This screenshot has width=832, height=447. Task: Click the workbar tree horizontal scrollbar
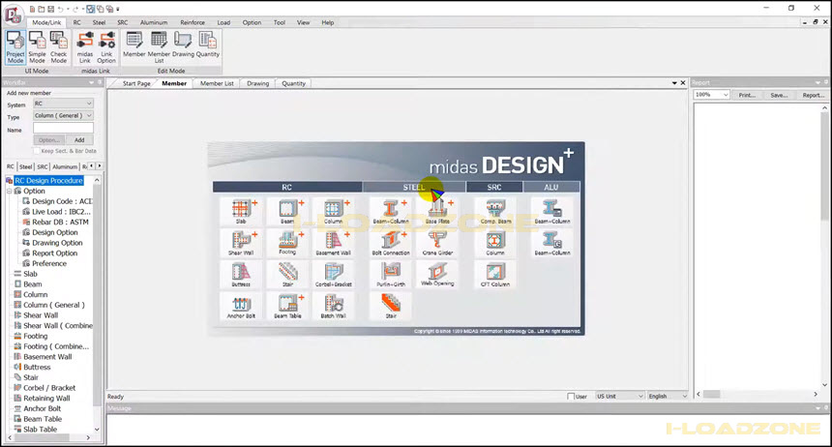click(x=48, y=437)
